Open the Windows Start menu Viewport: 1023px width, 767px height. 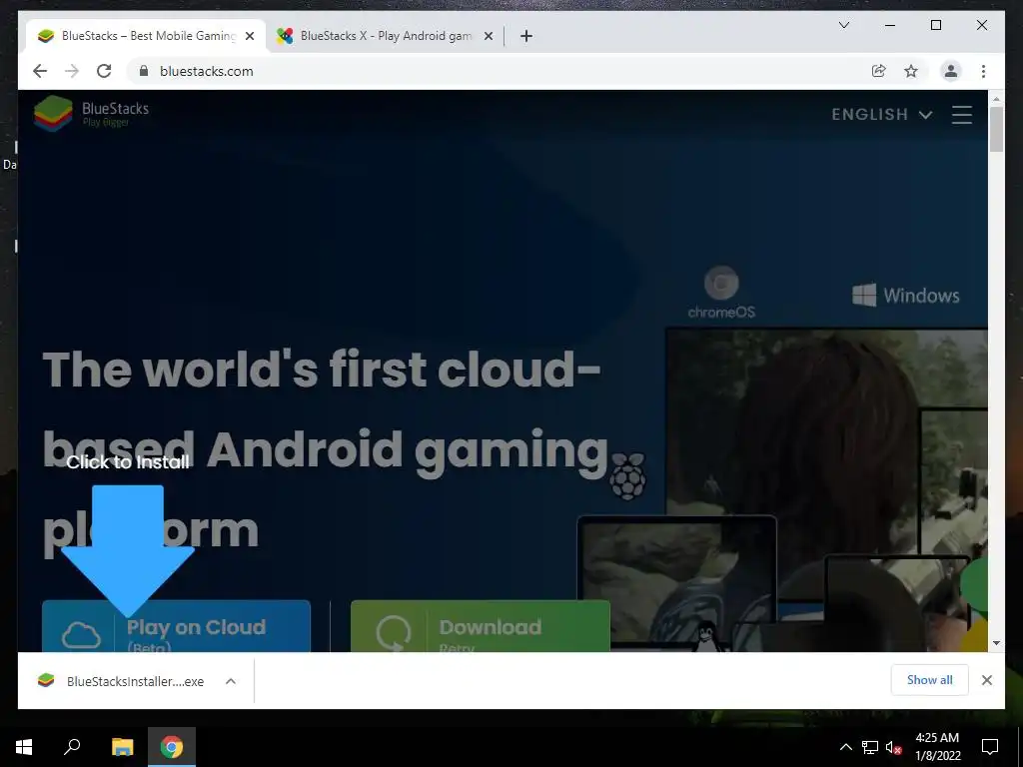coord(24,747)
